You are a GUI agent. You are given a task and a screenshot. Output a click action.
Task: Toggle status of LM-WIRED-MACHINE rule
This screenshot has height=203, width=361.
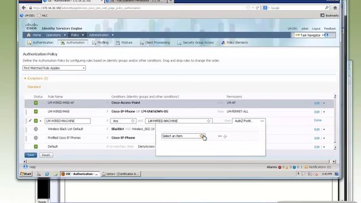36,121
